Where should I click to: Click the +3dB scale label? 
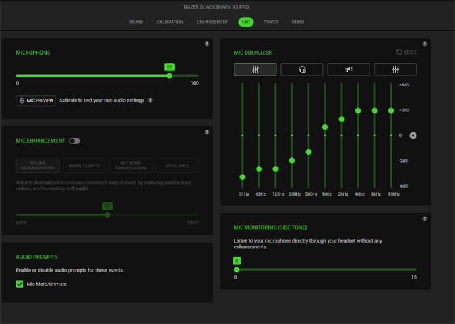(404, 110)
